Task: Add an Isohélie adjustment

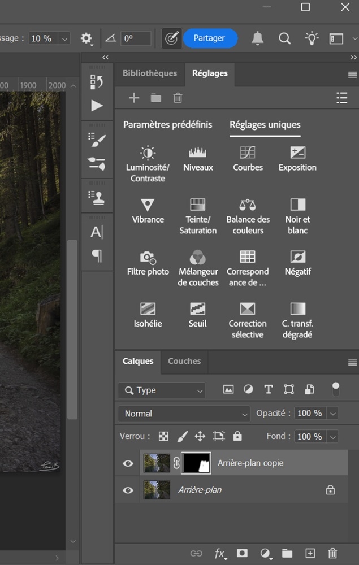Action: (148, 315)
